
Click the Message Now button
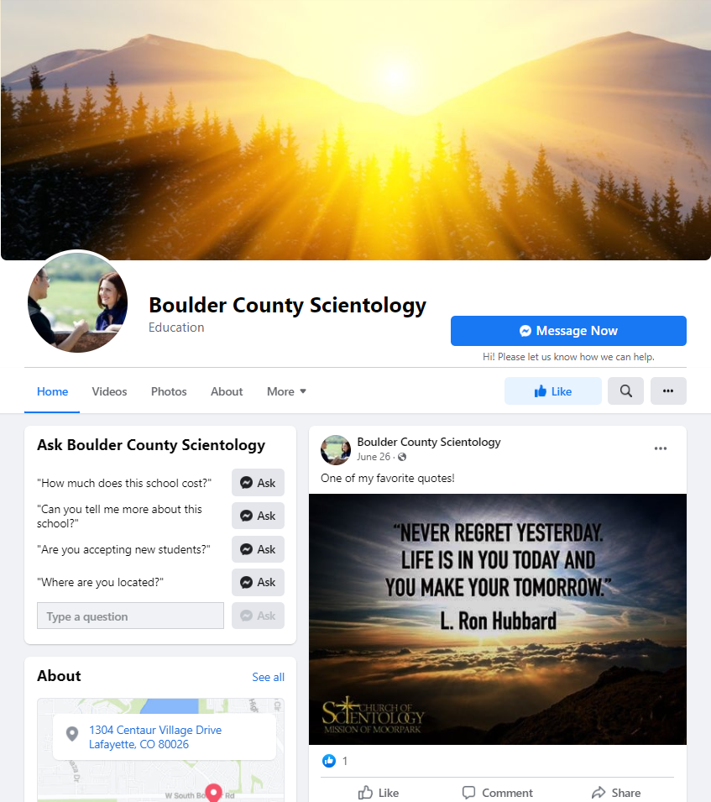tap(568, 331)
